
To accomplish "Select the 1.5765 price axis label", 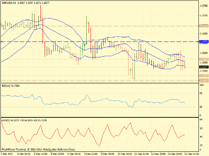I will point(204,6).
